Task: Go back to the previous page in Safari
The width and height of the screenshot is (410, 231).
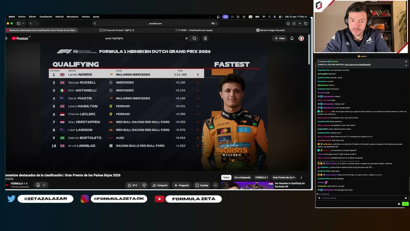Action: tap(30, 23)
